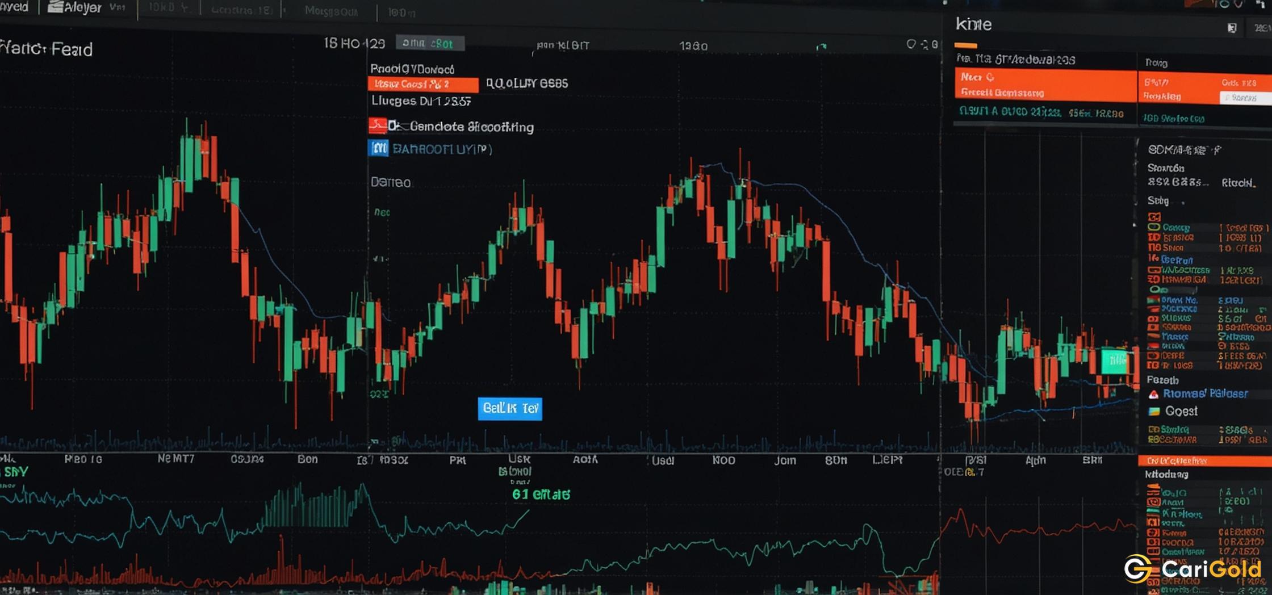The width and height of the screenshot is (1272, 595).
Task: Click the refresh icon next to "Nter"
Action: click(990, 77)
